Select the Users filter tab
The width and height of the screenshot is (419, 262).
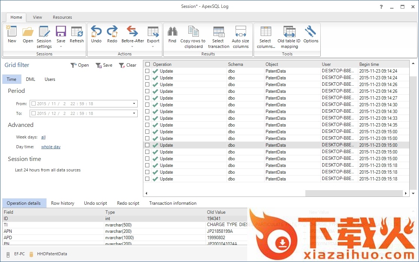click(x=50, y=79)
